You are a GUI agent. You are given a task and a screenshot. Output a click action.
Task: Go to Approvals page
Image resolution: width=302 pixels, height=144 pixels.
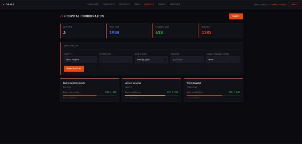click(x=175, y=4)
